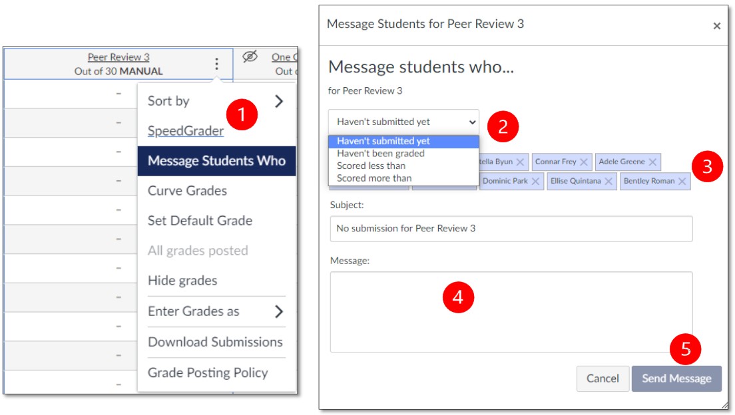Choose Download Submissions menu item
This screenshot has height=415, width=735.
click(215, 342)
